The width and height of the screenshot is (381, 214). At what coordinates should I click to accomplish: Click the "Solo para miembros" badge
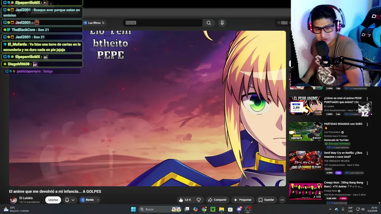[x=337, y=144]
